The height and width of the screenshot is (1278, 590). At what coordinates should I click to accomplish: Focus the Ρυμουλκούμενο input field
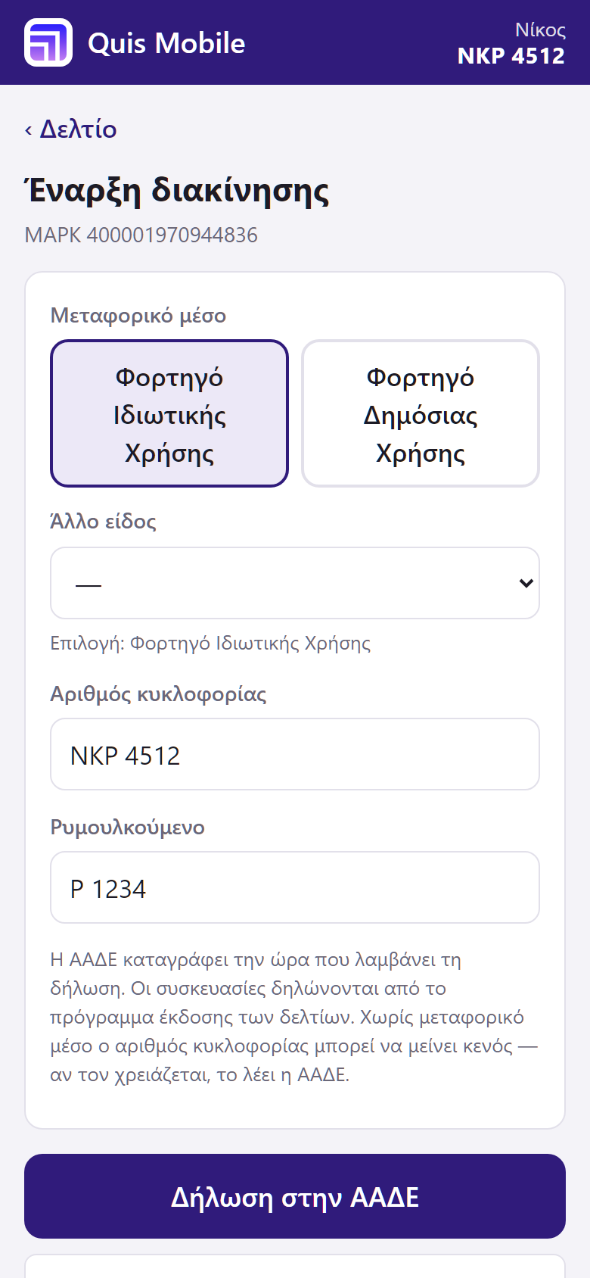pos(295,887)
